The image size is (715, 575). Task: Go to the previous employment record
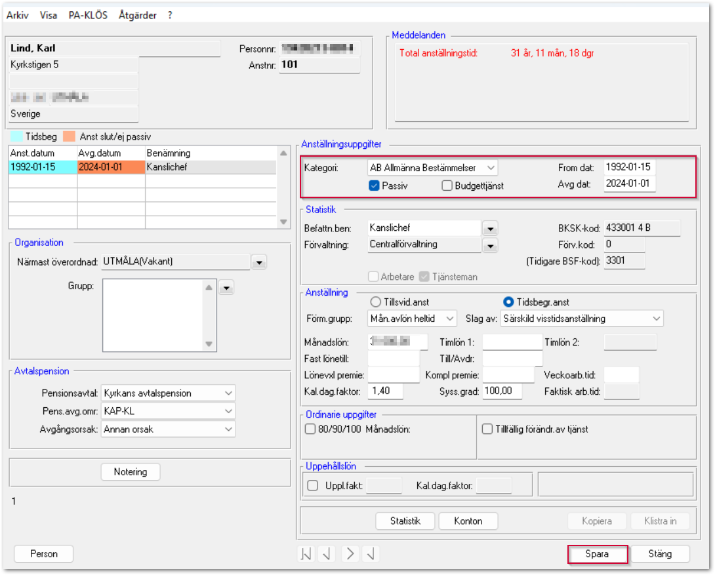(x=327, y=554)
